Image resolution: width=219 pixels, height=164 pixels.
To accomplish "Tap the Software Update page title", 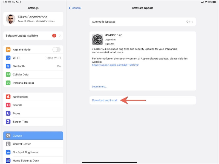I will click(x=143, y=8).
